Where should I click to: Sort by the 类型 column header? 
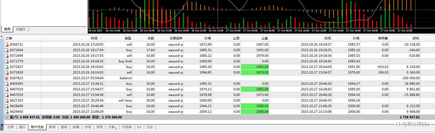[118, 38]
